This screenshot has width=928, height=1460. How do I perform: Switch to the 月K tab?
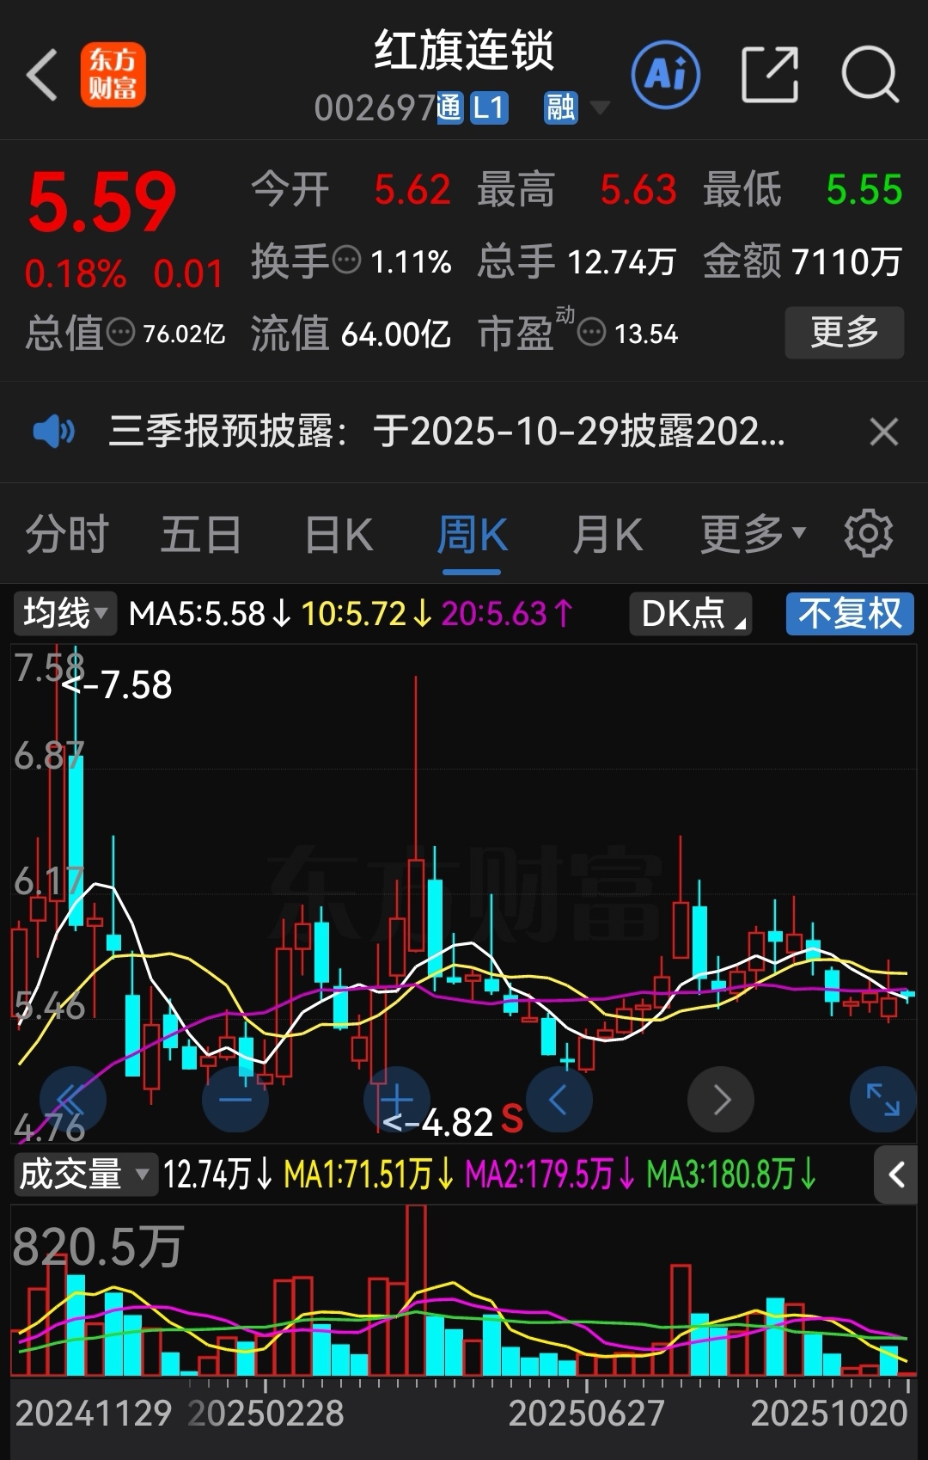point(607,534)
